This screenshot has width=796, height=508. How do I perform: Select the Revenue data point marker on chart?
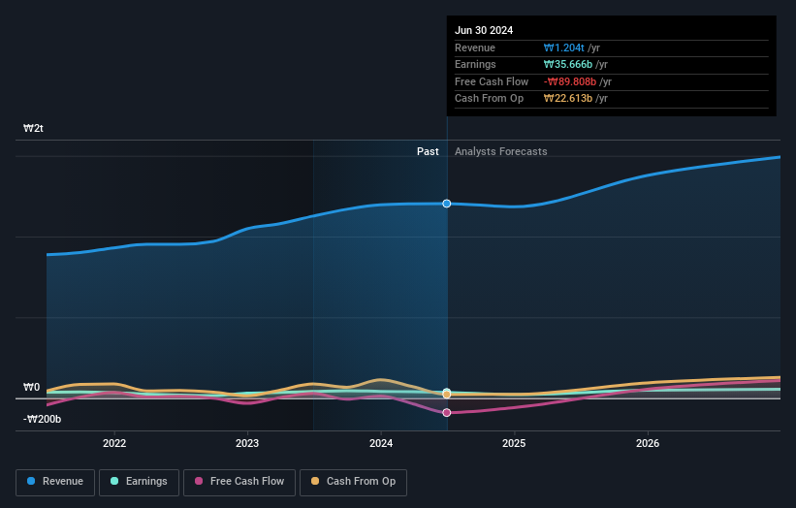(x=447, y=204)
